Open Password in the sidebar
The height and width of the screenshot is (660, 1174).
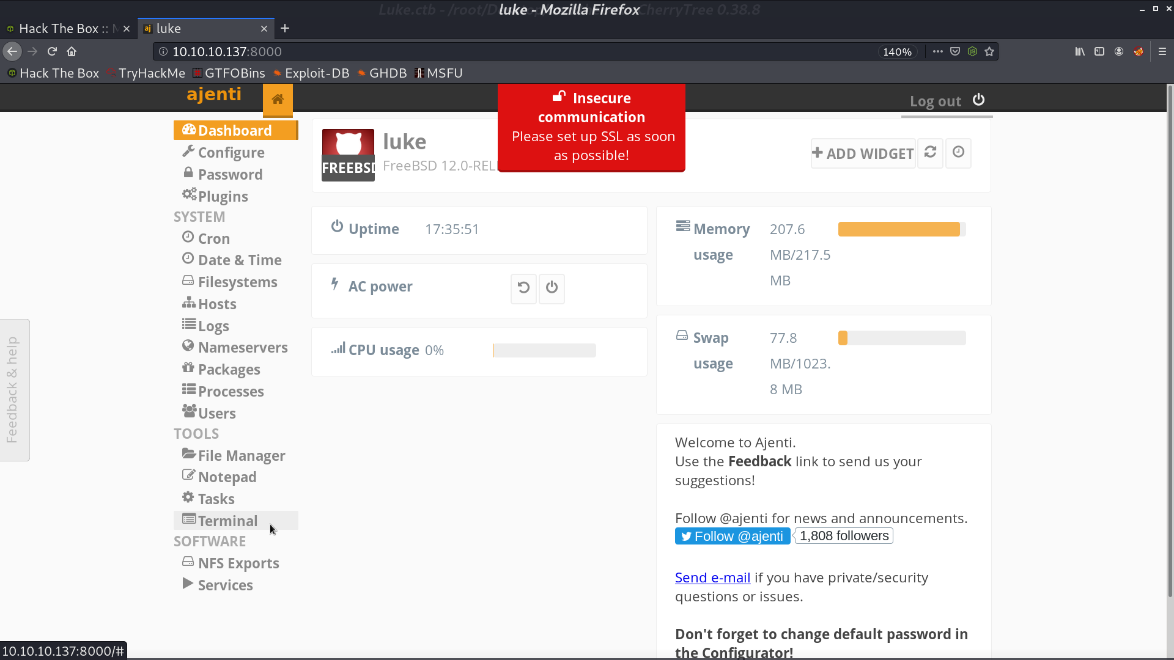click(x=235, y=174)
